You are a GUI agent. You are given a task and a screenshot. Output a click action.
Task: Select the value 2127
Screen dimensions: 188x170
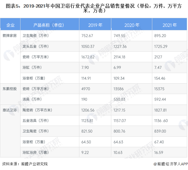pos(158,57)
